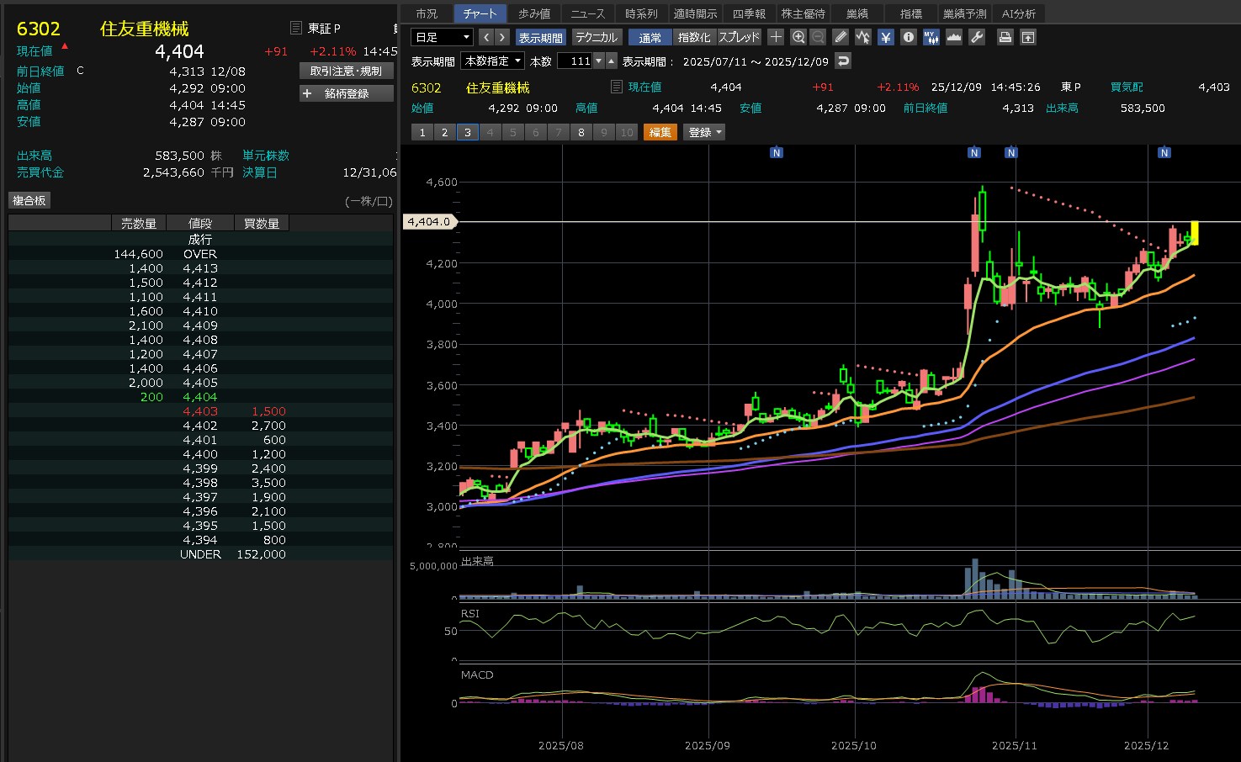Open the info circle icon
This screenshot has height=762, width=1241.
[909, 37]
